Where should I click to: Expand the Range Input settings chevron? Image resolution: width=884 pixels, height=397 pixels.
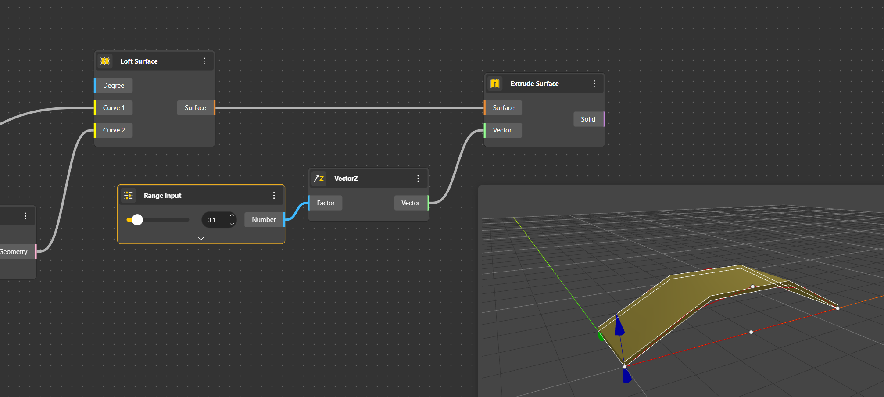tap(201, 238)
